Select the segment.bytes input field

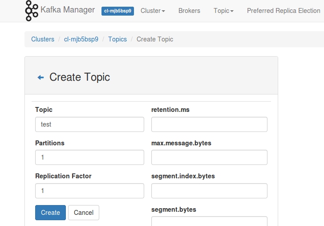tap(209, 221)
